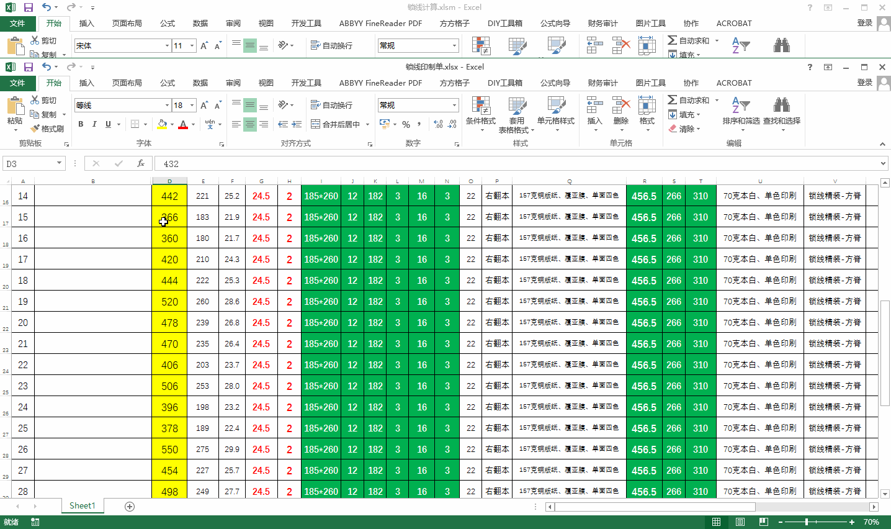Screen dimensions: 891x529
Task: Open the borders dropdown arrow
Action: (145, 124)
